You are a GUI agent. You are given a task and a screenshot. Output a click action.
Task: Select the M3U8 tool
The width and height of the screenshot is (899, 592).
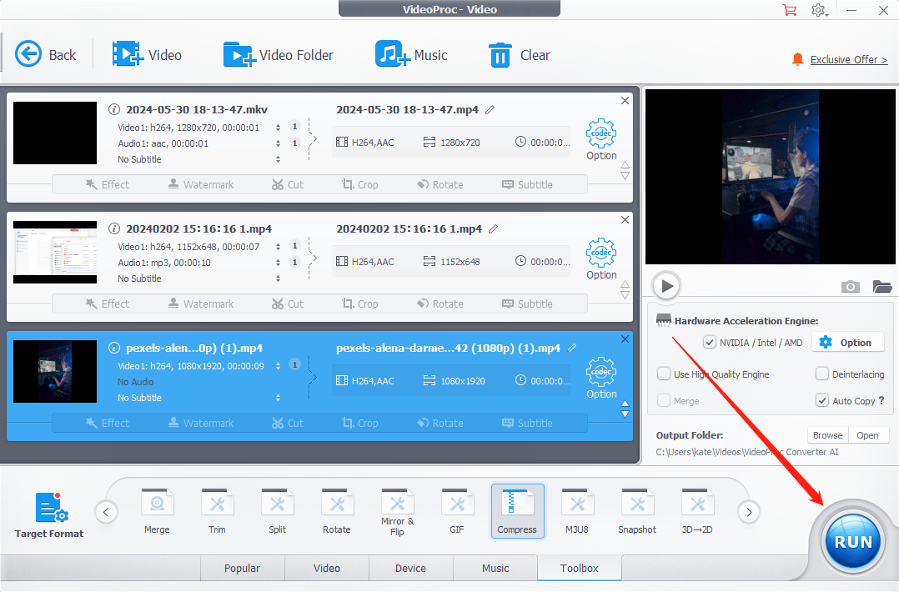[x=577, y=511]
